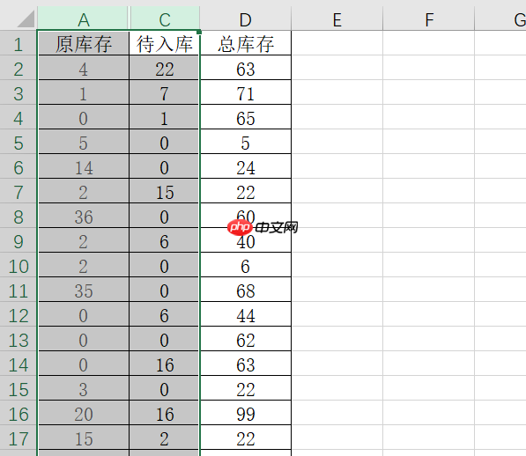Viewport: 526px width, 456px height.
Task: Select cell A3 containing 1
Action: pos(84,92)
